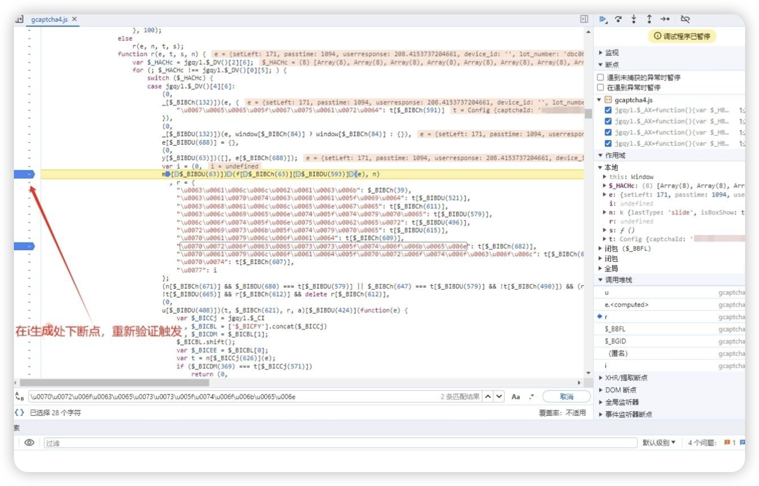Image resolution: width=759 pixels, height=486 pixels.
Task: Select $_BBFL frame in call stack
Action: (x=615, y=329)
